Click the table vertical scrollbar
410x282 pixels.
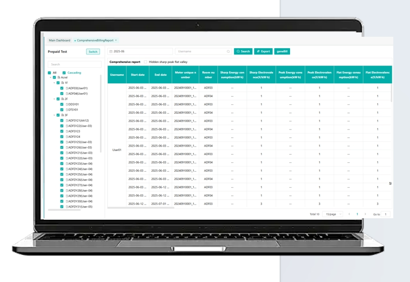pyautogui.click(x=391, y=93)
